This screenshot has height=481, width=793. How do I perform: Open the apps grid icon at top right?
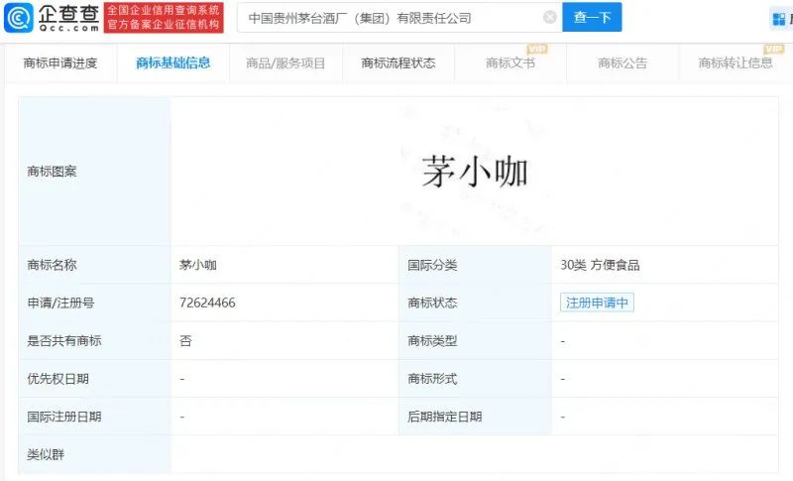(779, 19)
